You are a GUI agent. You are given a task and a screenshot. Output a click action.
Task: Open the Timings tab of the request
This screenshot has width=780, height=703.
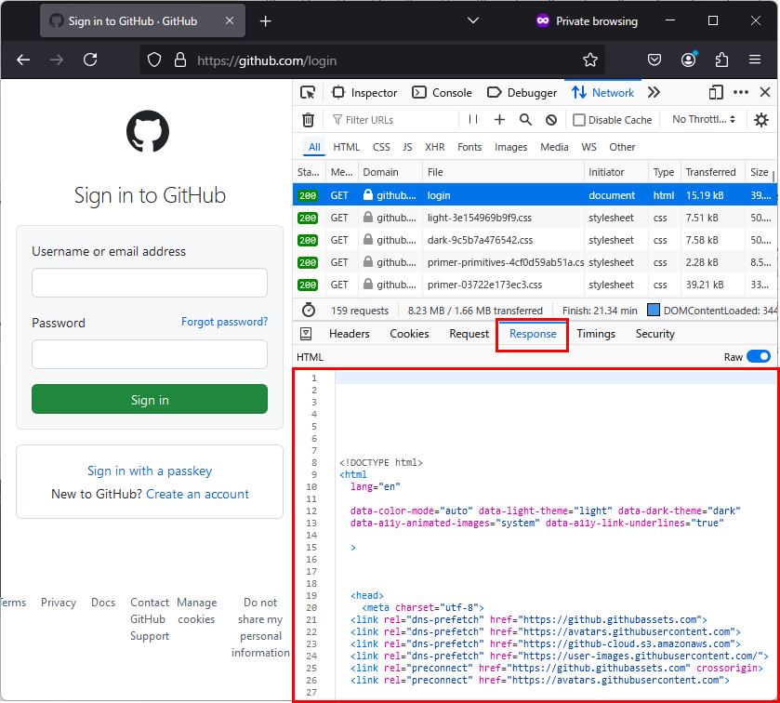(x=596, y=334)
